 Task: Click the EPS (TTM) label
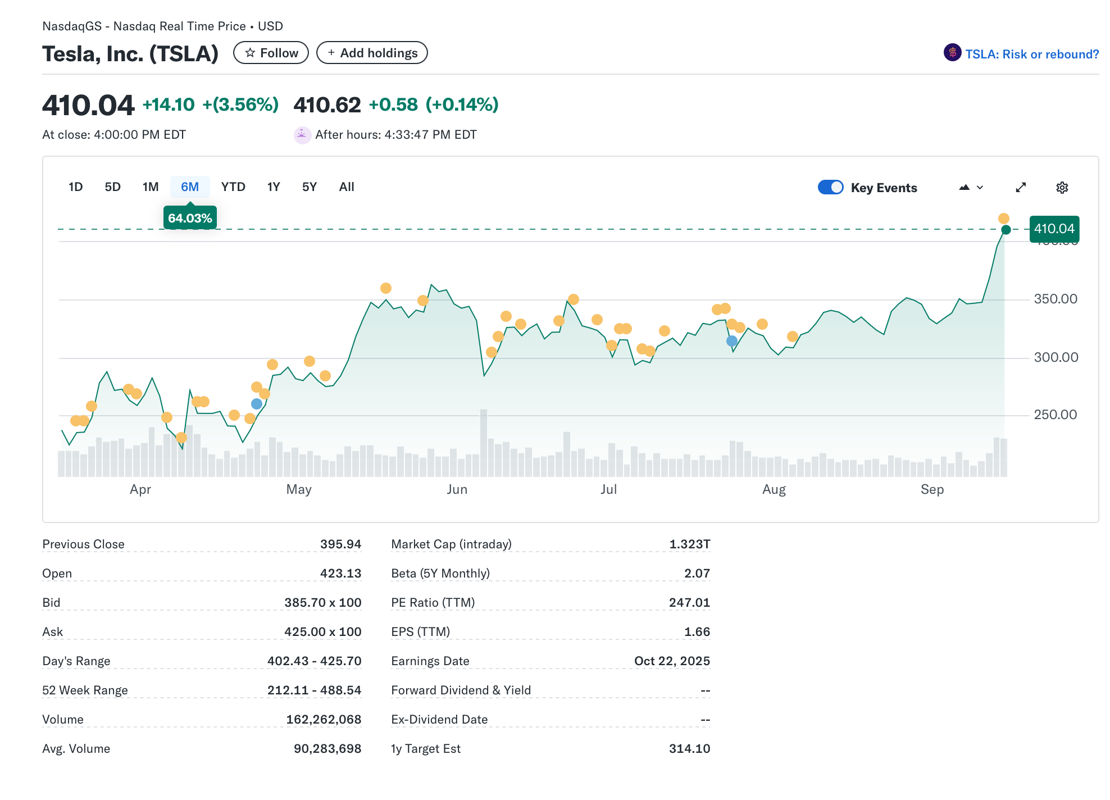coord(421,632)
